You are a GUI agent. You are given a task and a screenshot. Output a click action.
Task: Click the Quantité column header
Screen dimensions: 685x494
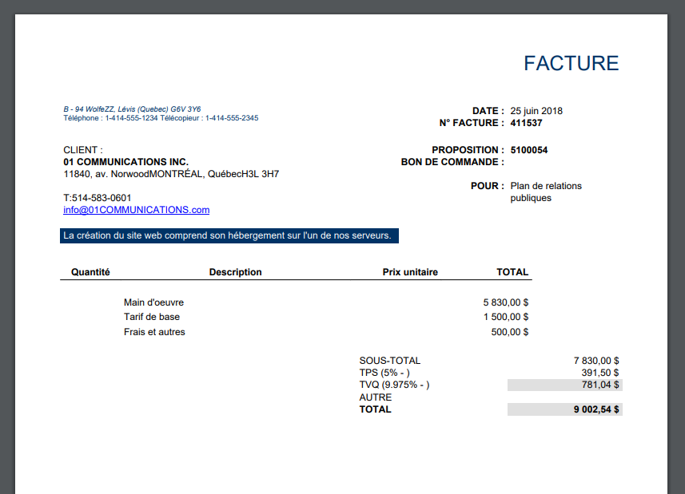pos(90,272)
